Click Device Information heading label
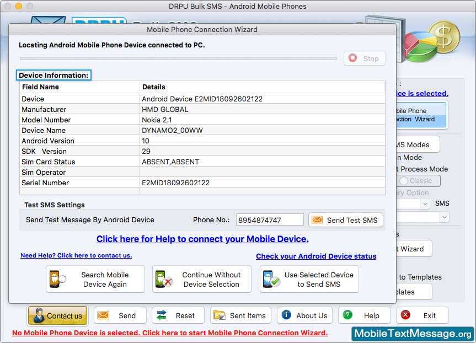Image resolution: width=476 pixels, height=343 pixels. (54, 76)
